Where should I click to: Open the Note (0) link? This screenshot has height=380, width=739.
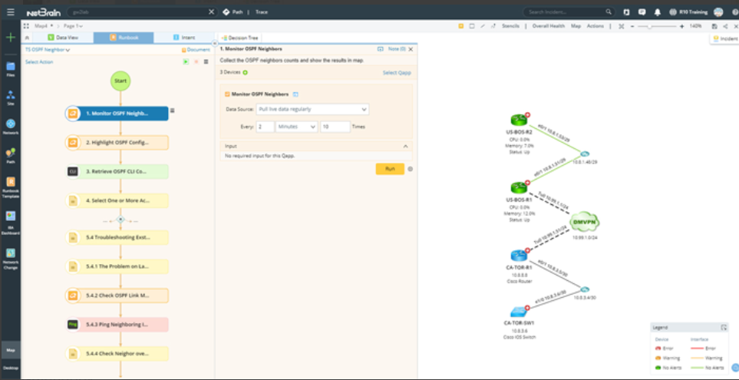tap(397, 49)
